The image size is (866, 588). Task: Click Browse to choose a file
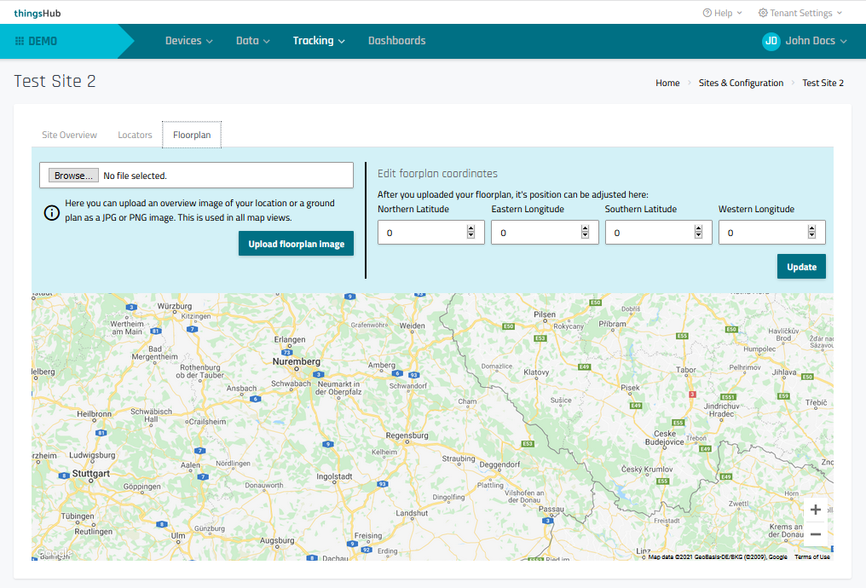point(72,176)
